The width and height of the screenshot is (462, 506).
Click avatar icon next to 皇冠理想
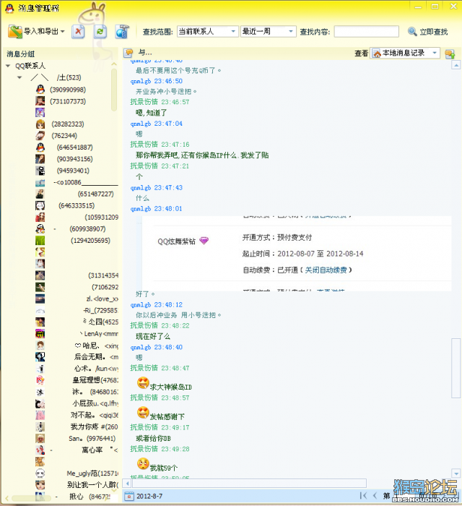pos(40,380)
